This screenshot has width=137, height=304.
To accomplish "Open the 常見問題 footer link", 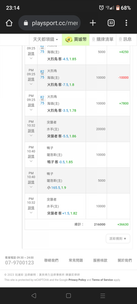I will (x=76, y=261).
